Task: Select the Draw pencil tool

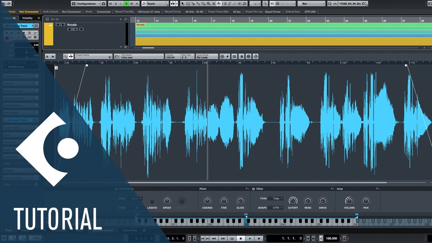Action: click(x=230, y=4)
